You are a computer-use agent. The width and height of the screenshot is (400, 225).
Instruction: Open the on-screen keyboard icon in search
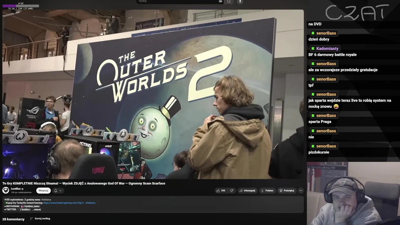[220, 1]
